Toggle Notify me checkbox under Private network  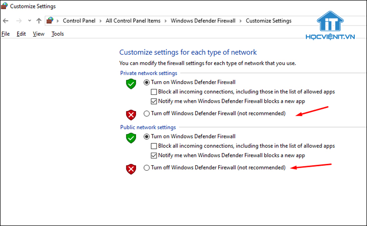pyautogui.click(x=154, y=101)
